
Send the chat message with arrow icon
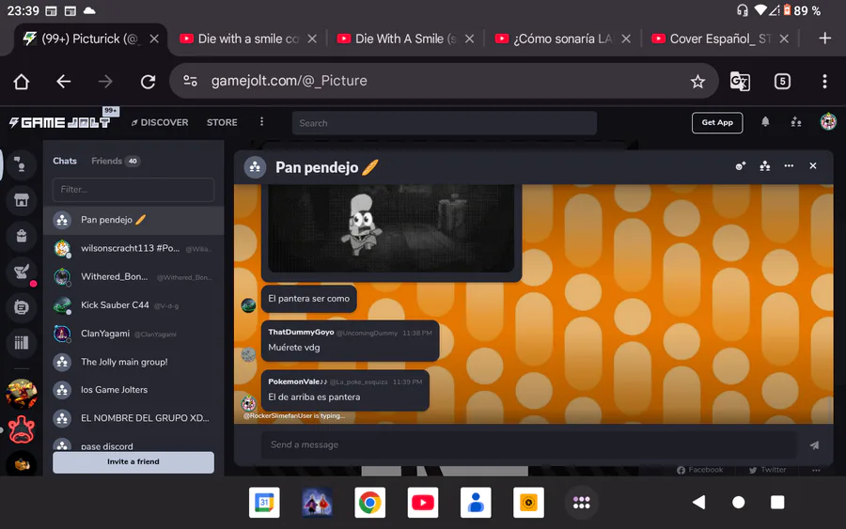814,444
